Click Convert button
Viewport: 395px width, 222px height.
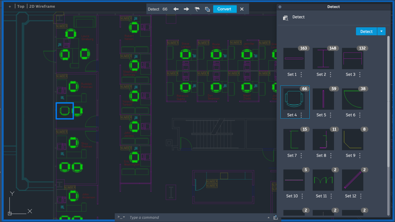[224, 9]
